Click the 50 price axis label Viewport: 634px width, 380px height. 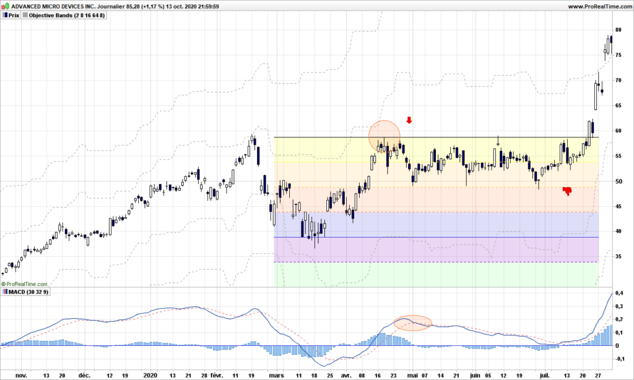point(619,181)
